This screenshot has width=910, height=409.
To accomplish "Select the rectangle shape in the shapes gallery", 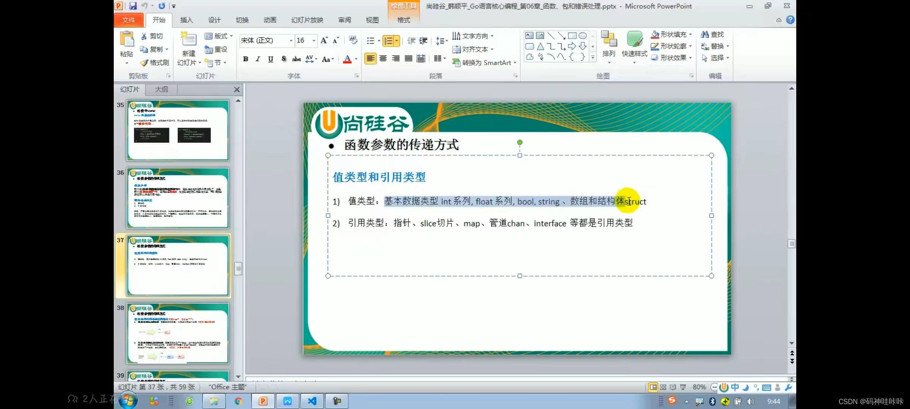I will pos(572,36).
